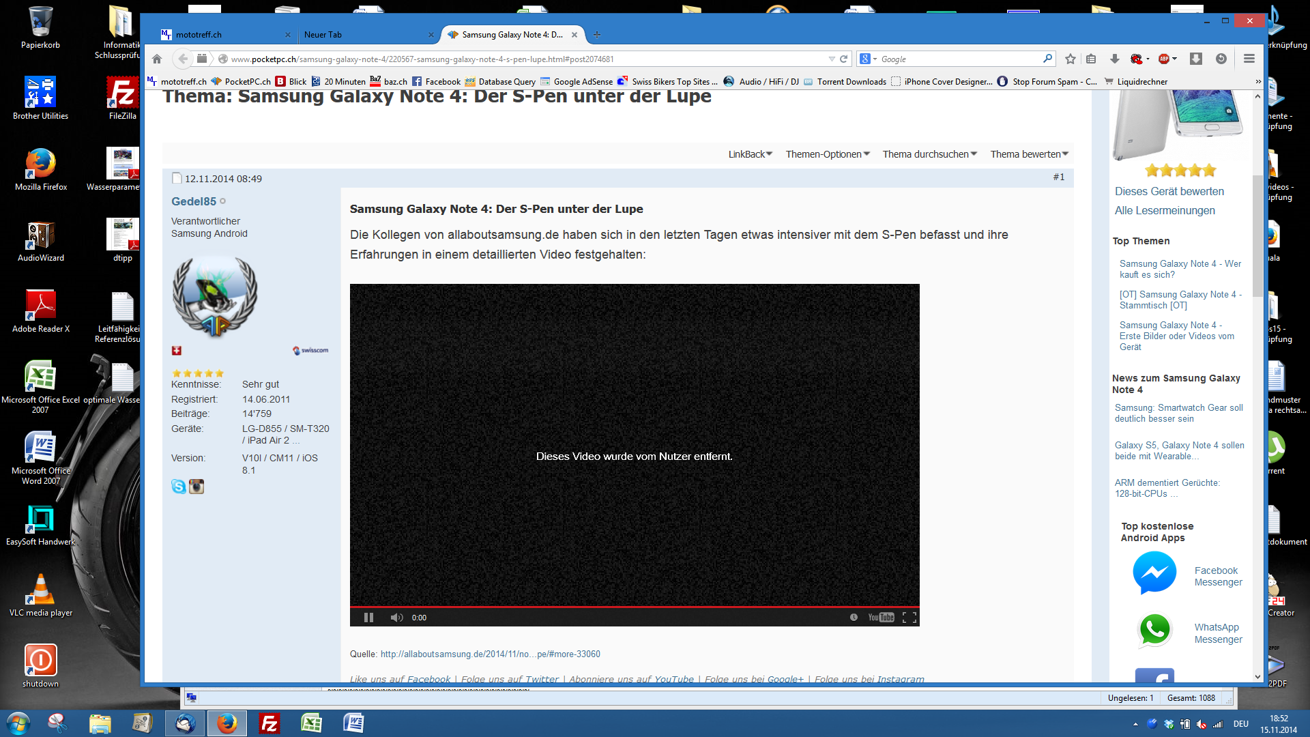
Task: Open the Windows Start button
Action: [x=18, y=723]
